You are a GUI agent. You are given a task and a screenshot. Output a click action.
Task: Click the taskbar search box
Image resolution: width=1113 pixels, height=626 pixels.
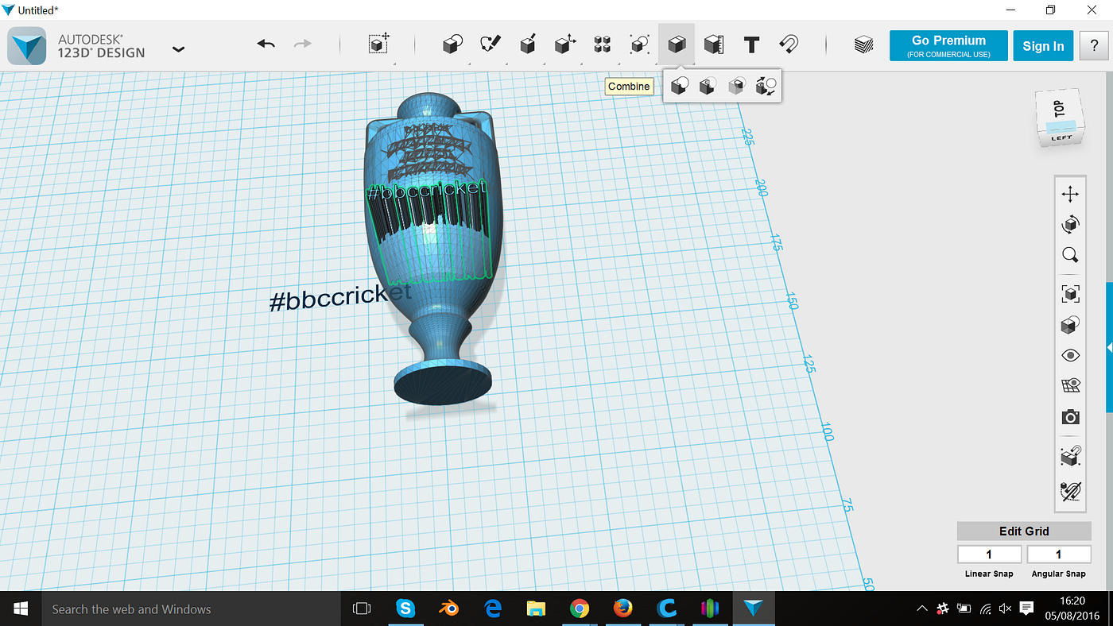pos(192,609)
